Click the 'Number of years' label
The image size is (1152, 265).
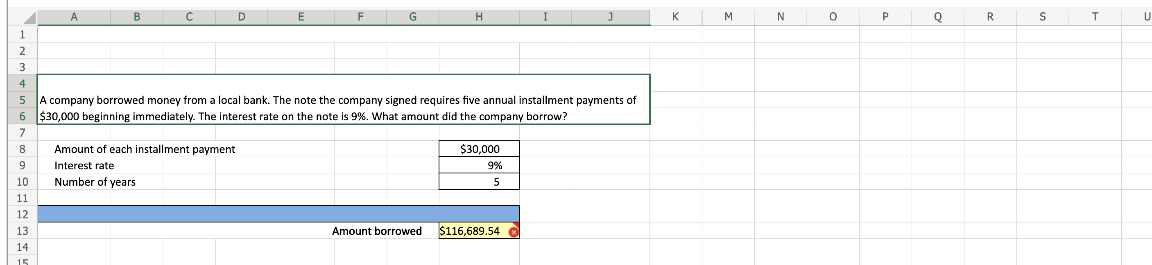(x=95, y=182)
